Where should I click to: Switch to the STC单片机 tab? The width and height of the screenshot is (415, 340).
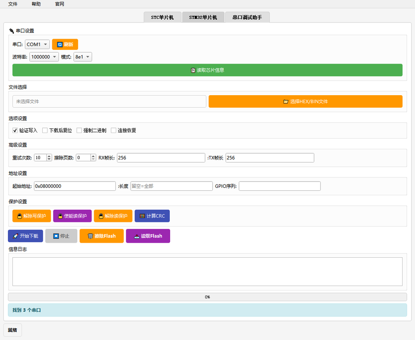(x=162, y=17)
